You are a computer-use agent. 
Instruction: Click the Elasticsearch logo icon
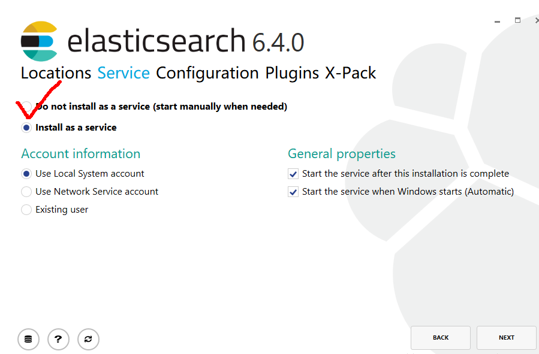coord(39,41)
